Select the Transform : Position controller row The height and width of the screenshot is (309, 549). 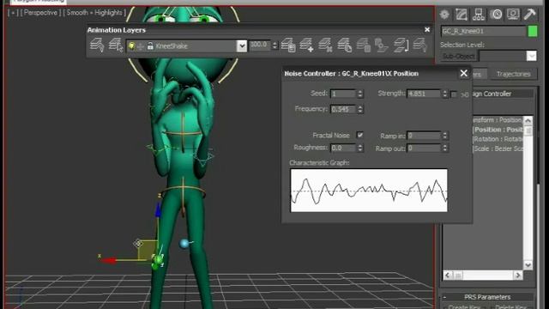click(x=498, y=120)
